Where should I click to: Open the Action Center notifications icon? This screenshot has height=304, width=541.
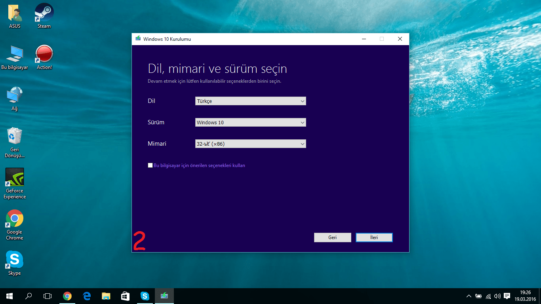(x=507, y=296)
